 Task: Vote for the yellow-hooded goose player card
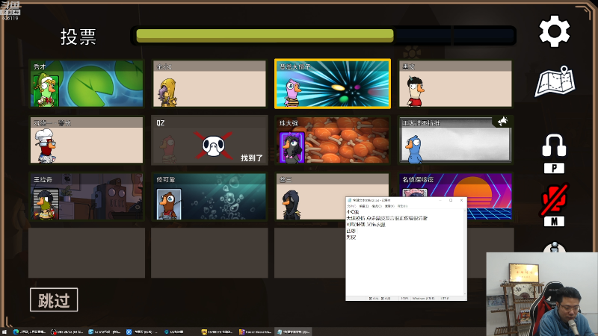coord(209,84)
